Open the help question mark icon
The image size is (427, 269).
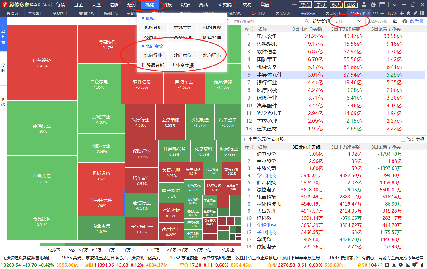[404, 21]
